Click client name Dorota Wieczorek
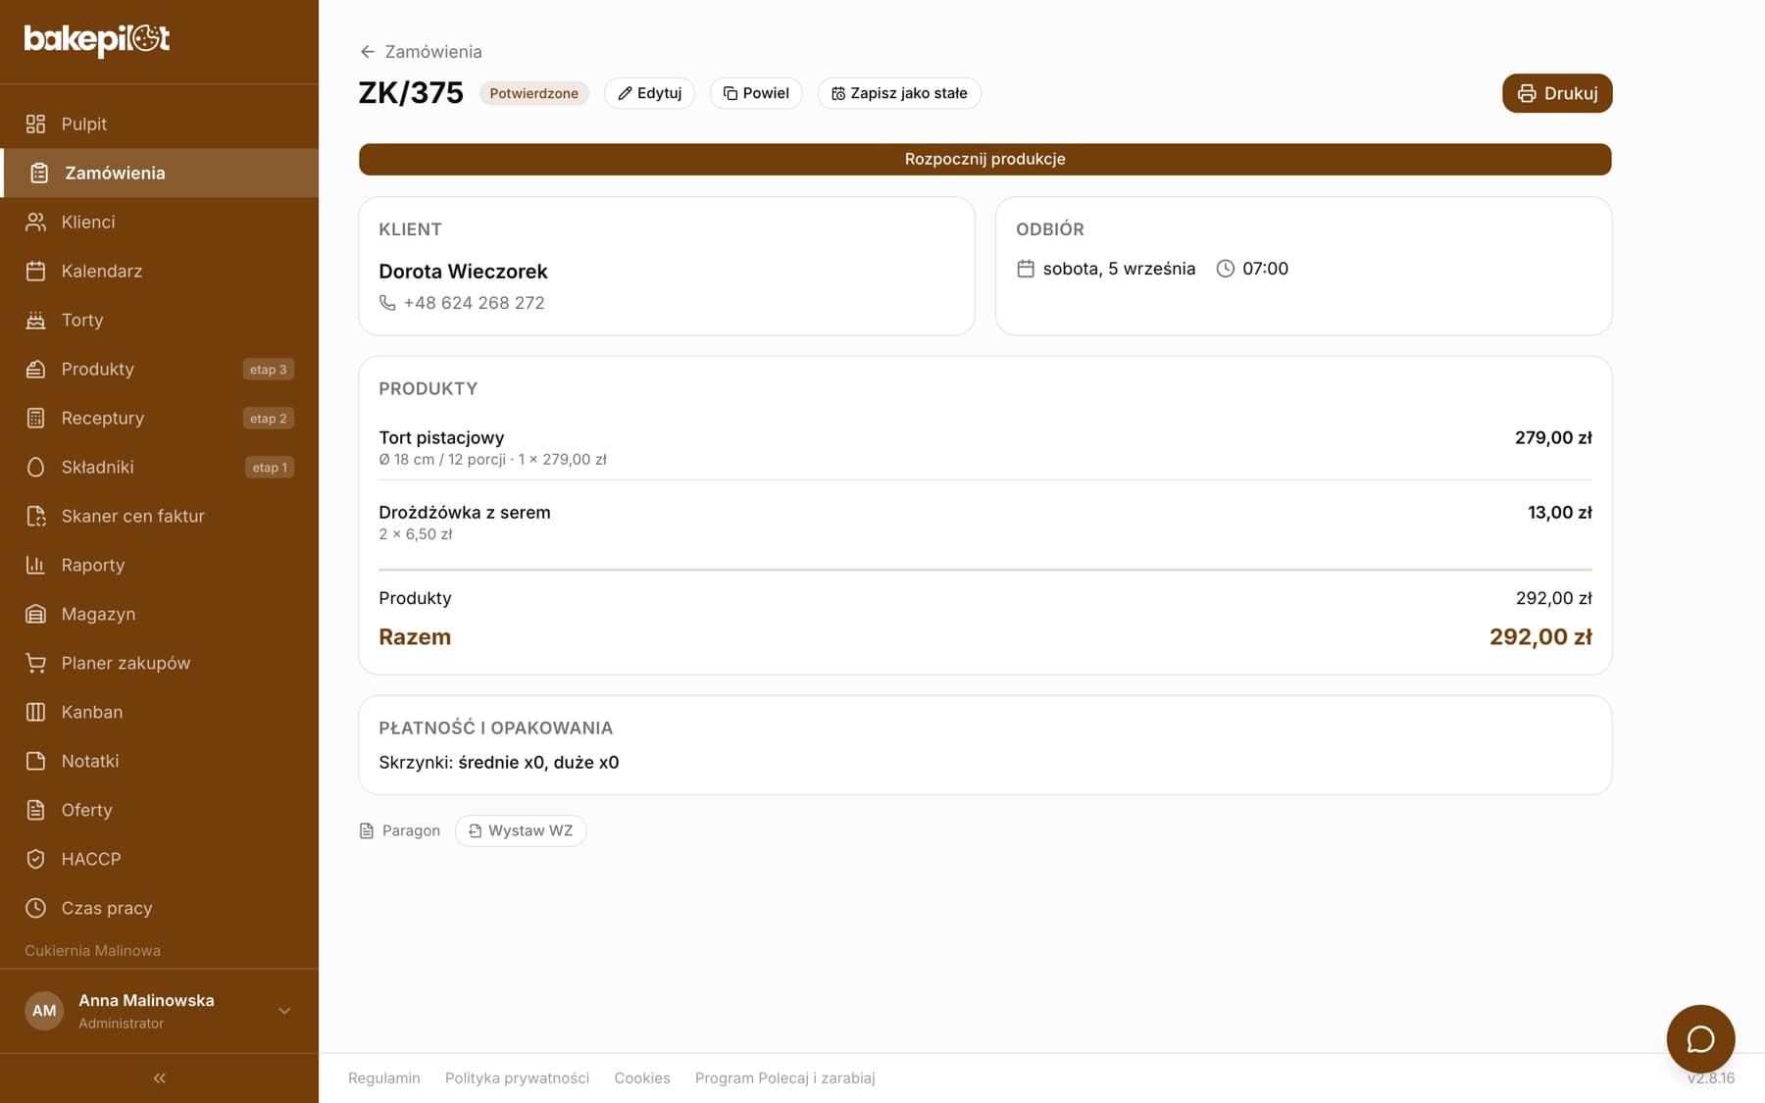The width and height of the screenshot is (1765, 1103). 463,272
